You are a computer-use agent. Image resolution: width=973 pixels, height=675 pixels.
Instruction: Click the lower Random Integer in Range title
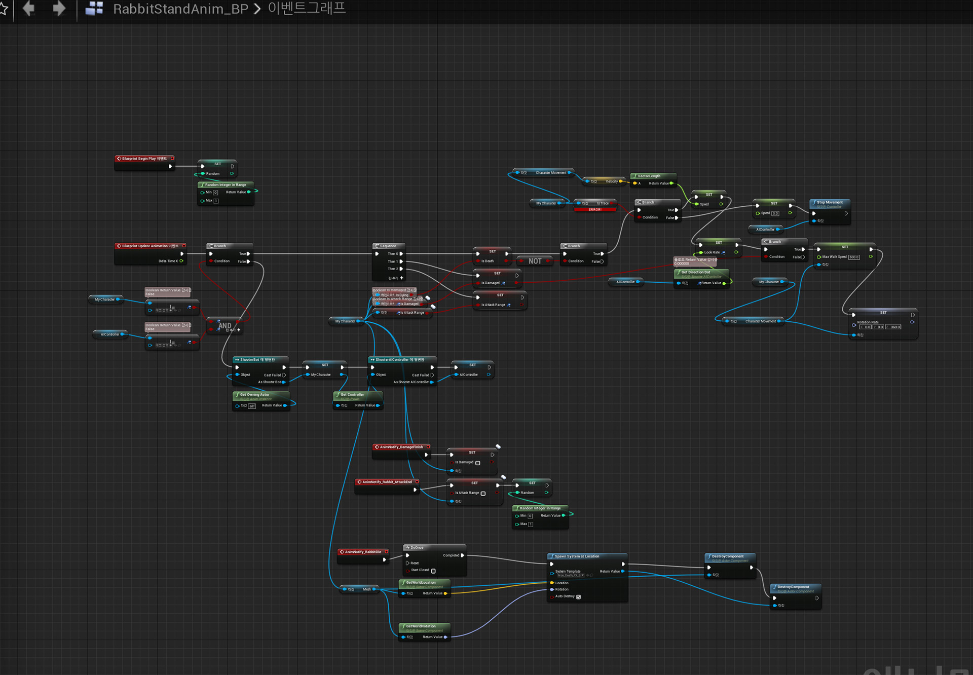540,508
